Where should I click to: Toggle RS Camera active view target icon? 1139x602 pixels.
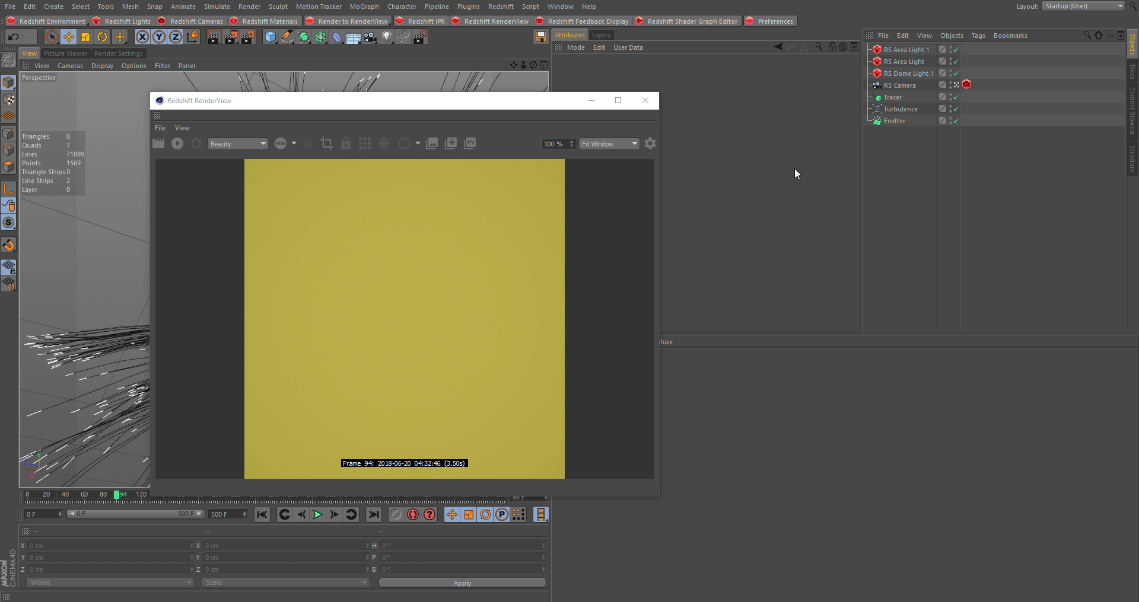coord(956,85)
